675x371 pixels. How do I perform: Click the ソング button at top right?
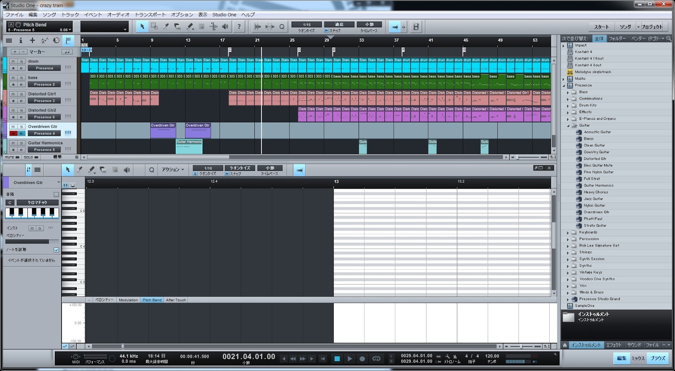625,27
